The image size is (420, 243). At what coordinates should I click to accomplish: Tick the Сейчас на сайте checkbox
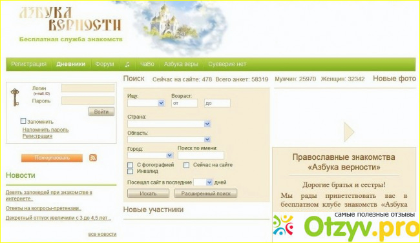coord(187,165)
